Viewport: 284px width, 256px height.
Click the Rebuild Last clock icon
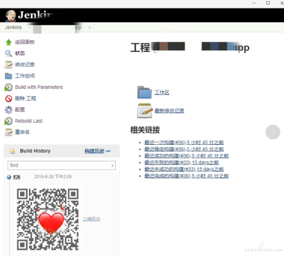pyautogui.click(x=8, y=121)
